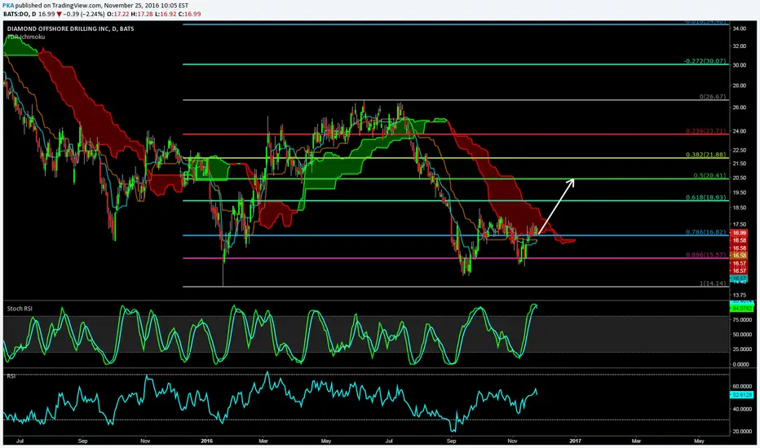Click the 17.50 price axis label
The height and width of the screenshot is (448, 760).
(739, 225)
